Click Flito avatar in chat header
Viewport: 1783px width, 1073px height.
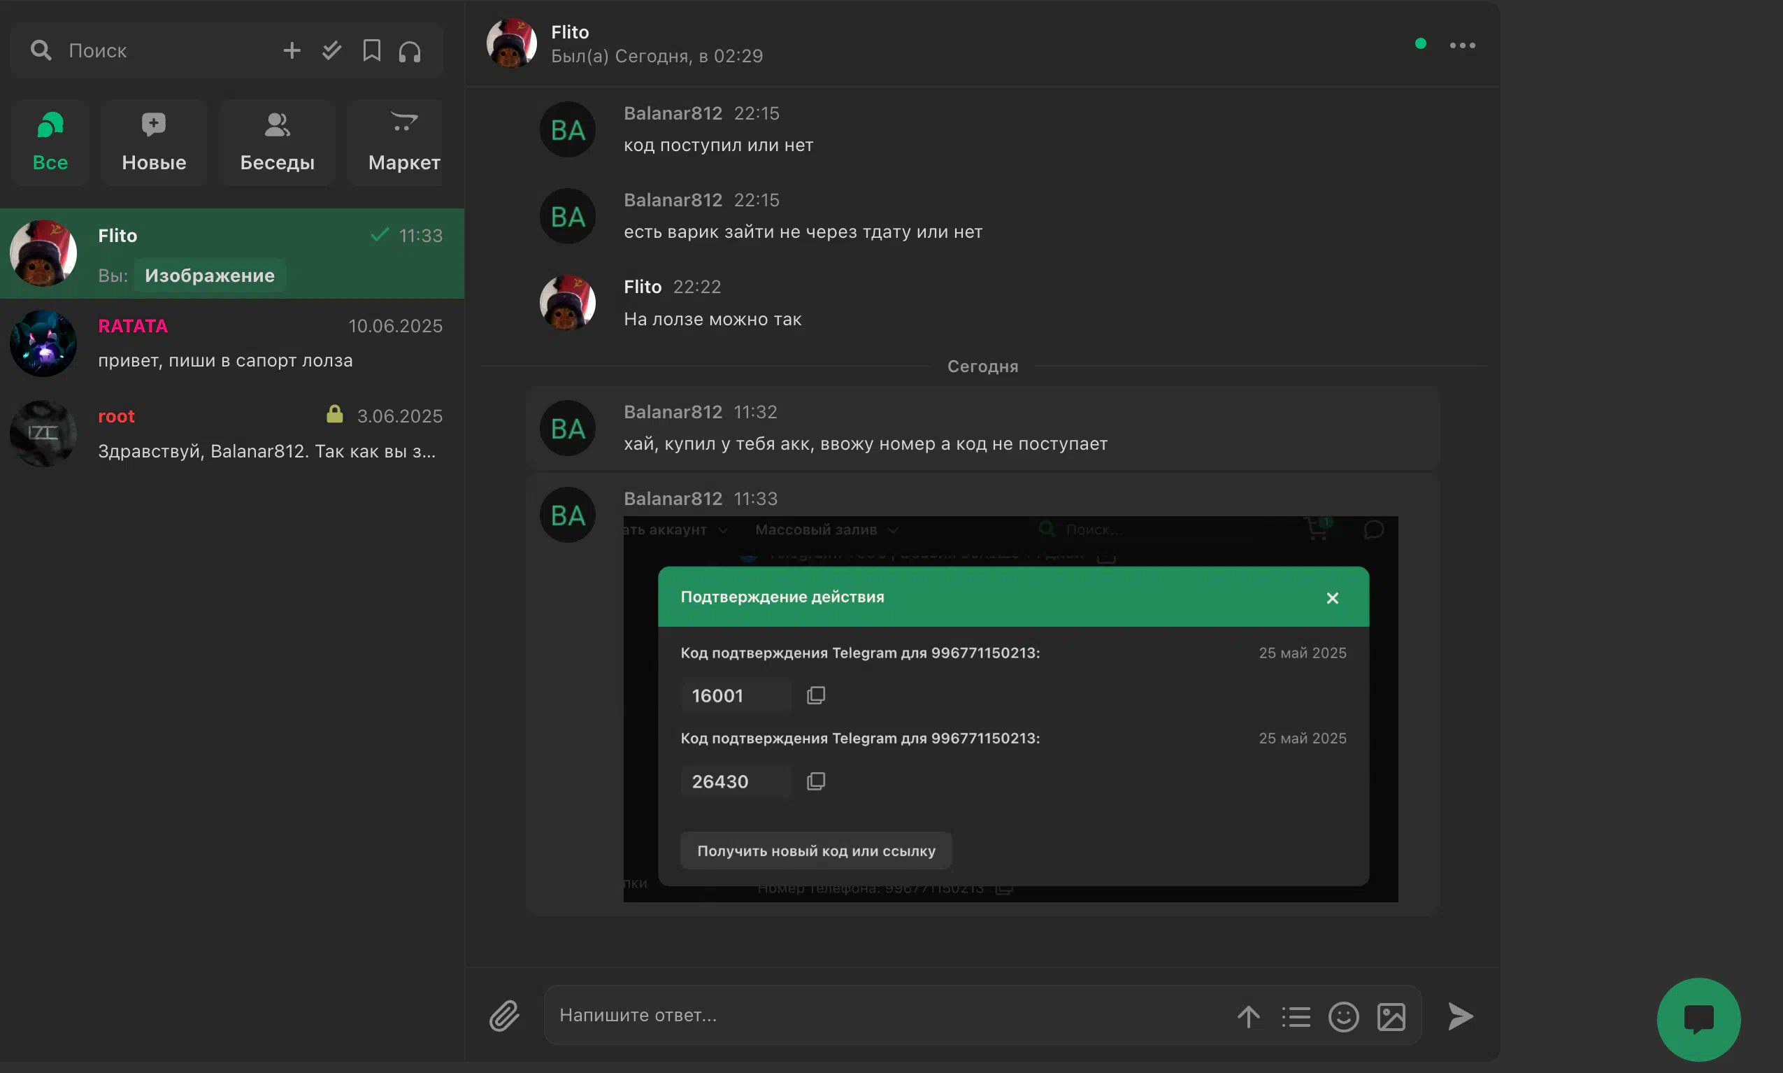pyautogui.click(x=512, y=43)
